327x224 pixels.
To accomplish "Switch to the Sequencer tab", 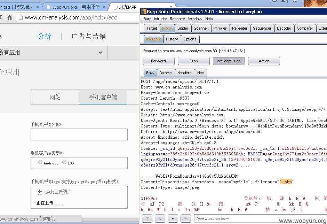I will 262,28.
